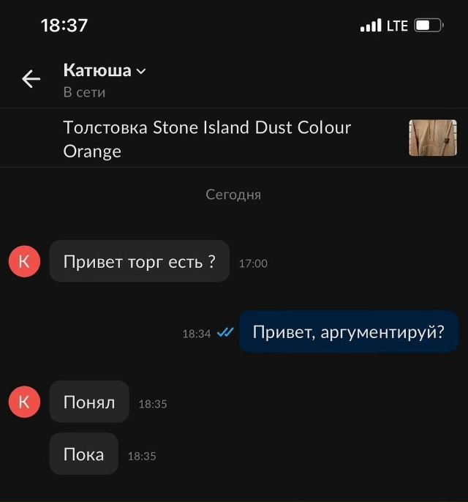This screenshot has width=468, height=502.
Task: Tap the LTE network indicator
Action: click(x=397, y=26)
